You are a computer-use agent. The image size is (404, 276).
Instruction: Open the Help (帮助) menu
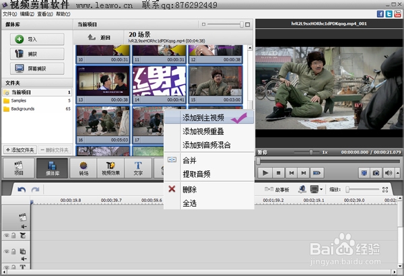pyautogui.click(x=63, y=14)
